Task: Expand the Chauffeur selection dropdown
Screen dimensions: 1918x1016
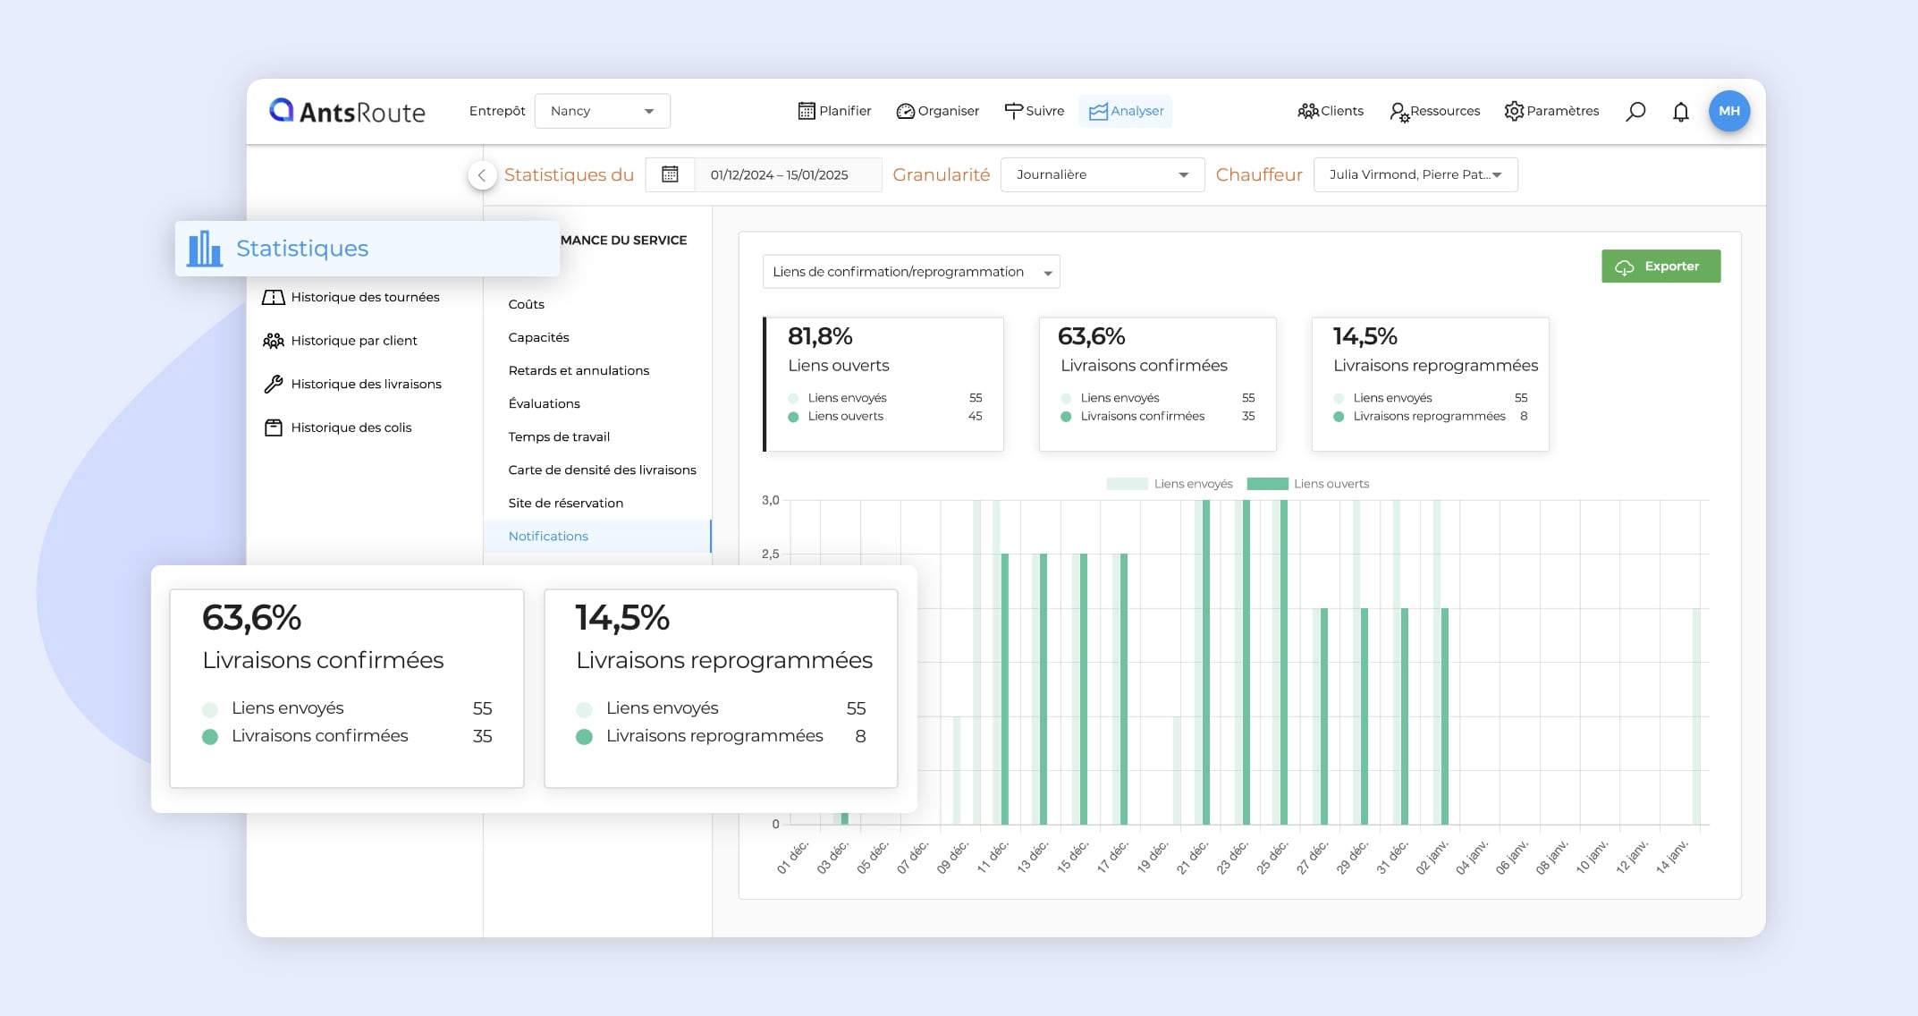Action: [1415, 174]
